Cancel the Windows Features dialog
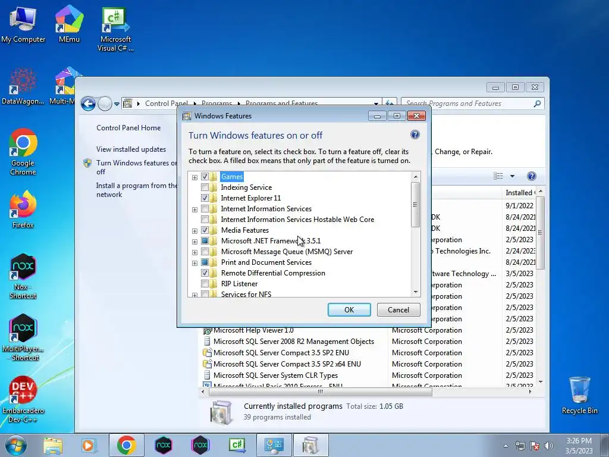 [x=398, y=309]
